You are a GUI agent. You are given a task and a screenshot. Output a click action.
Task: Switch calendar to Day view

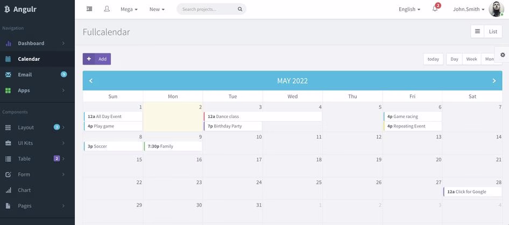point(455,59)
